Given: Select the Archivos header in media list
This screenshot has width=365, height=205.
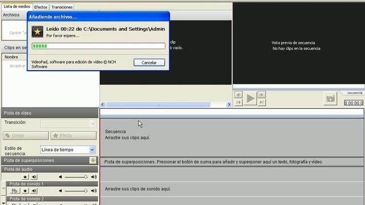Looking at the screenshot, I should click(x=11, y=15).
